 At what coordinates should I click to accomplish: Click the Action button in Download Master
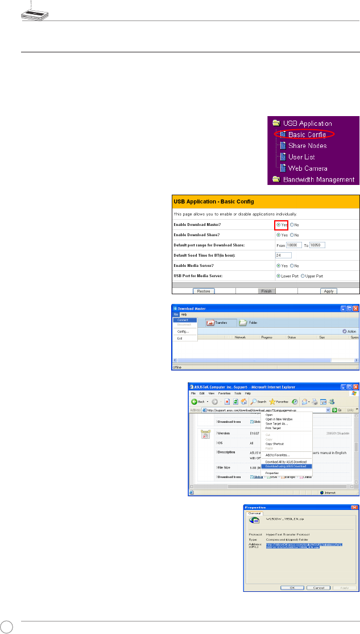pos(349,331)
